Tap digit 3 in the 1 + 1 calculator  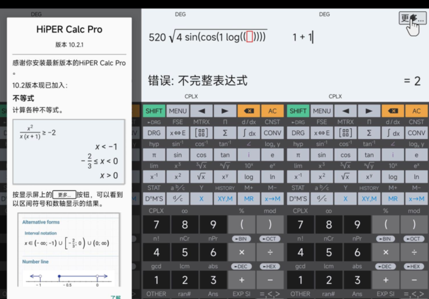[x=357, y=280]
